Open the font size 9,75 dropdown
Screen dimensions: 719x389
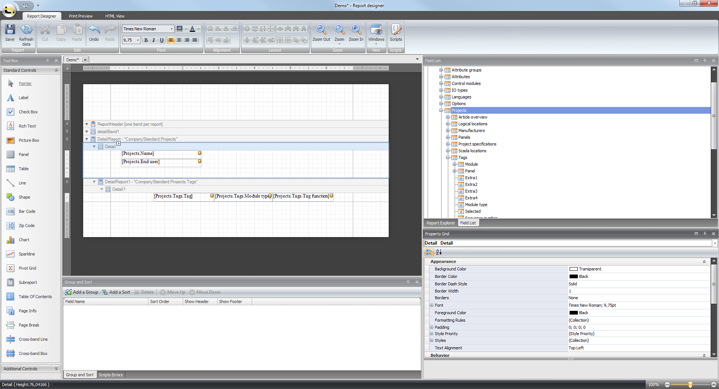click(138, 40)
